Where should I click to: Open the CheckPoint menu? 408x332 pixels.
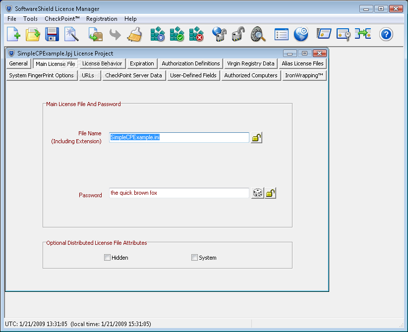[62, 19]
